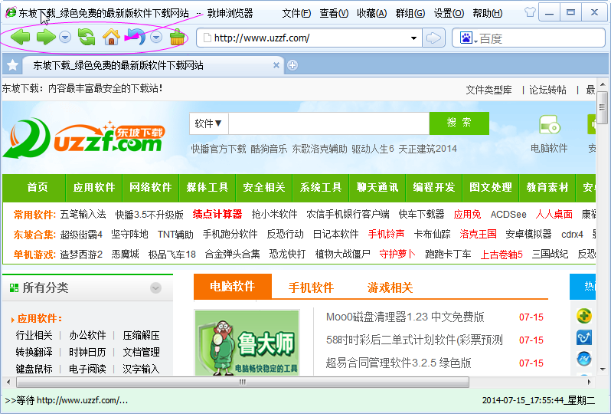Click the green 搜索 button
The height and width of the screenshot is (414, 611).
tap(459, 123)
